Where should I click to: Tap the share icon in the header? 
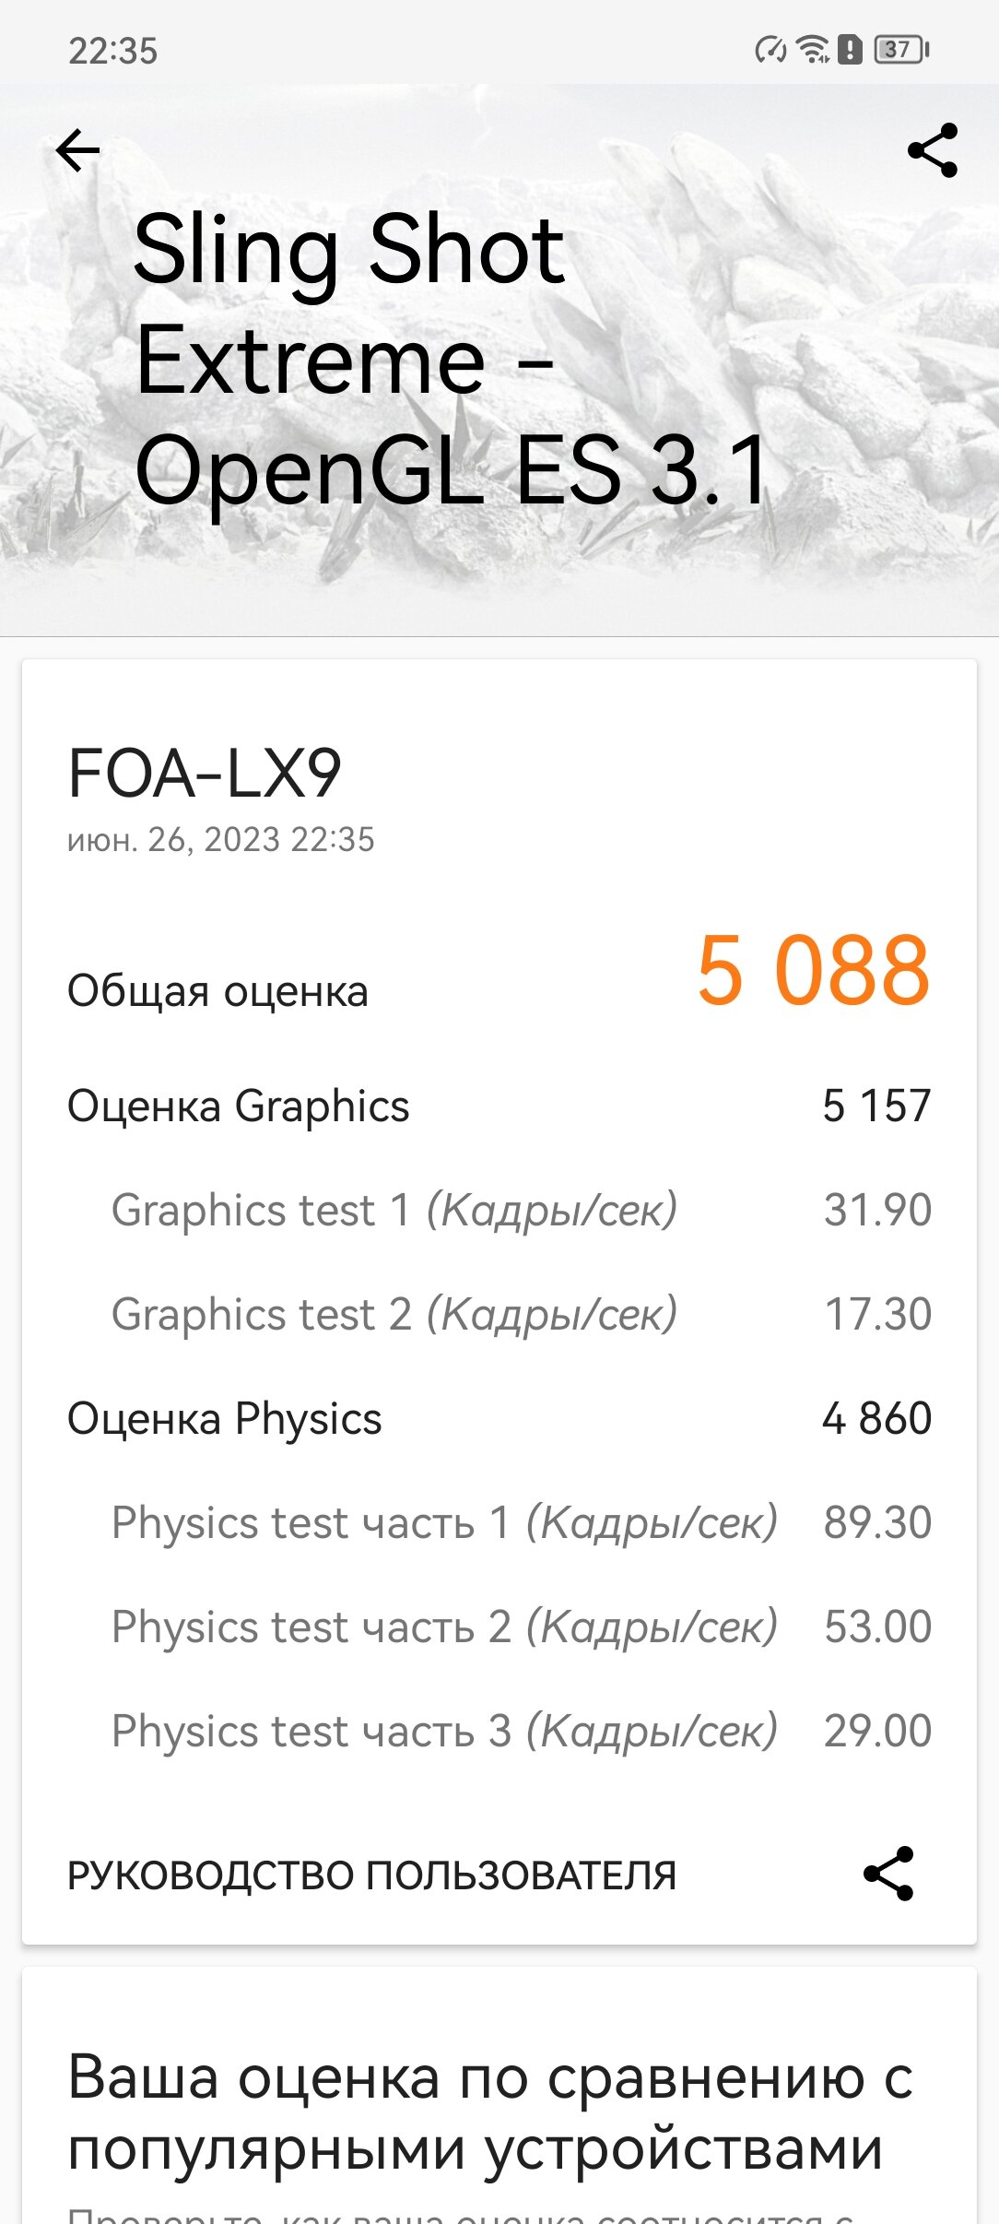933,150
